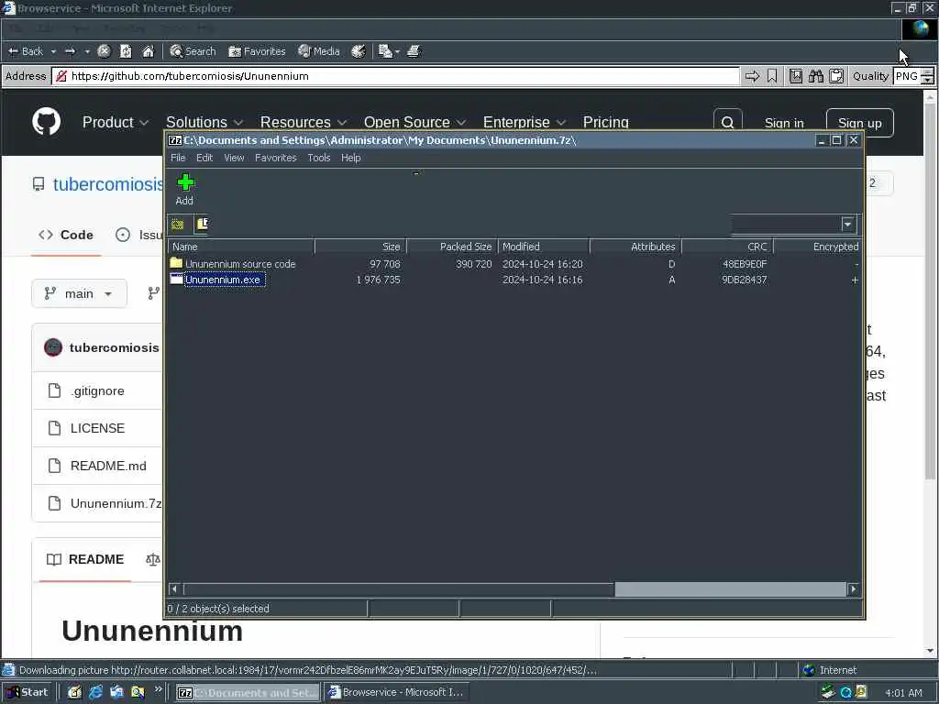The width and height of the screenshot is (939, 704).
Task: Go back with the IE Back button
Action: pos(25,51)
